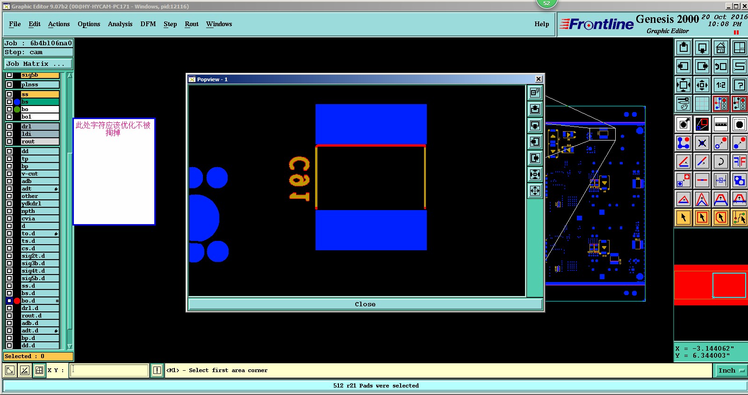Click the red color dot on bo.d layer
The image size is (748, 395).
pyautogui.click(x=17, y=301)
